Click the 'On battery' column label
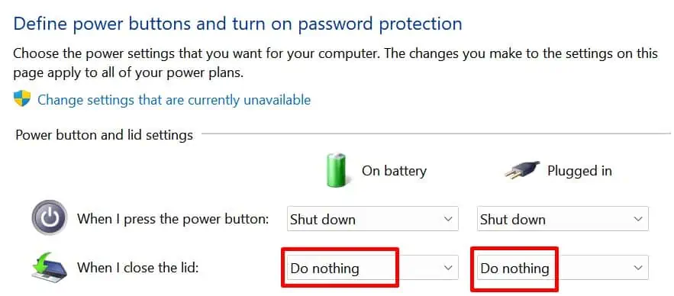Image resolution: width=674 pixels, height=296 pixels. (394, 171)
